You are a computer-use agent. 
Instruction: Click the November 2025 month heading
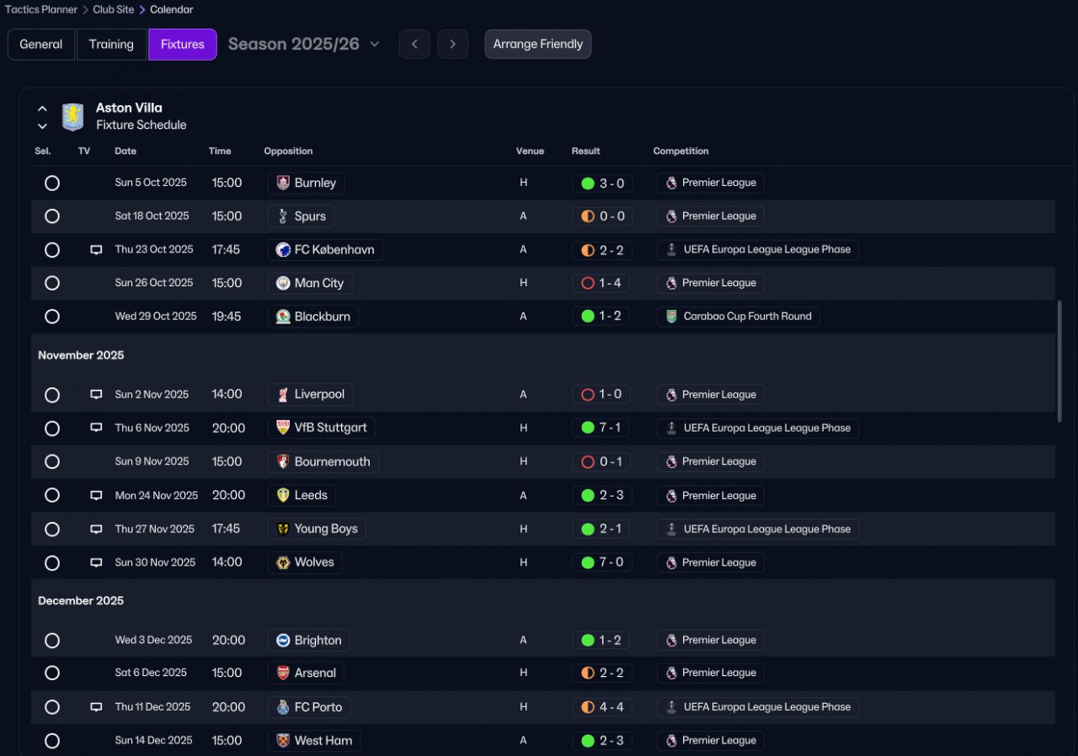tap(81, 355)
